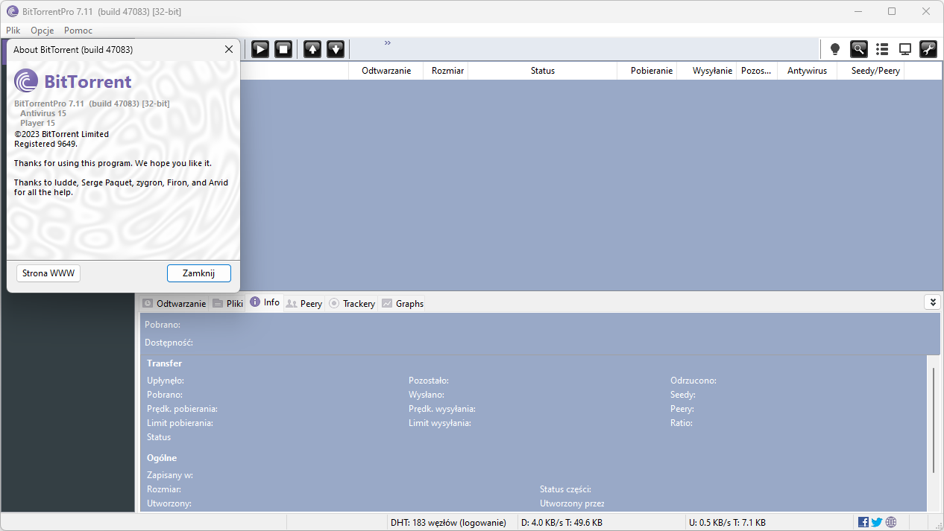Toggle the list view icon
Screen dimensions: 944x531
click(882, 49)
